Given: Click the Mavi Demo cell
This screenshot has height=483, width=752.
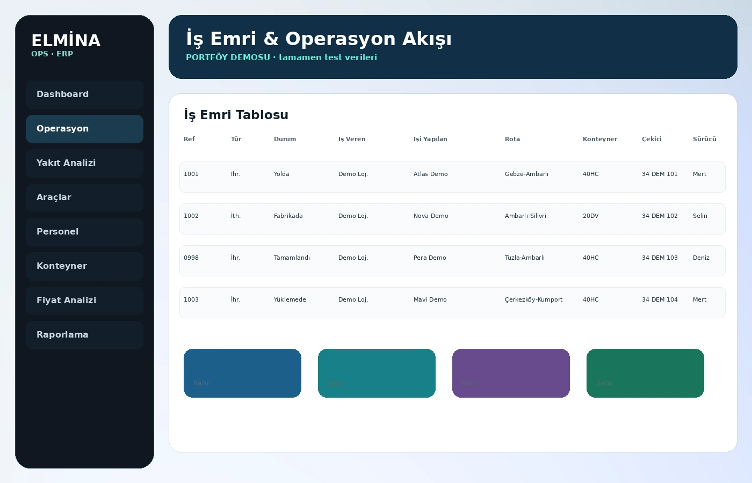Looking at the screenshot, I should [430, 299].
